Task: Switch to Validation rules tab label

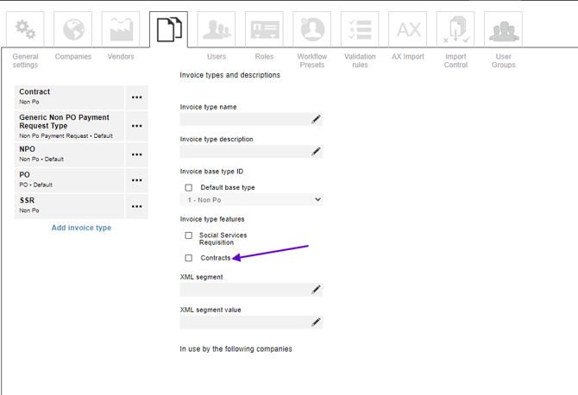Action: (360, 60)
